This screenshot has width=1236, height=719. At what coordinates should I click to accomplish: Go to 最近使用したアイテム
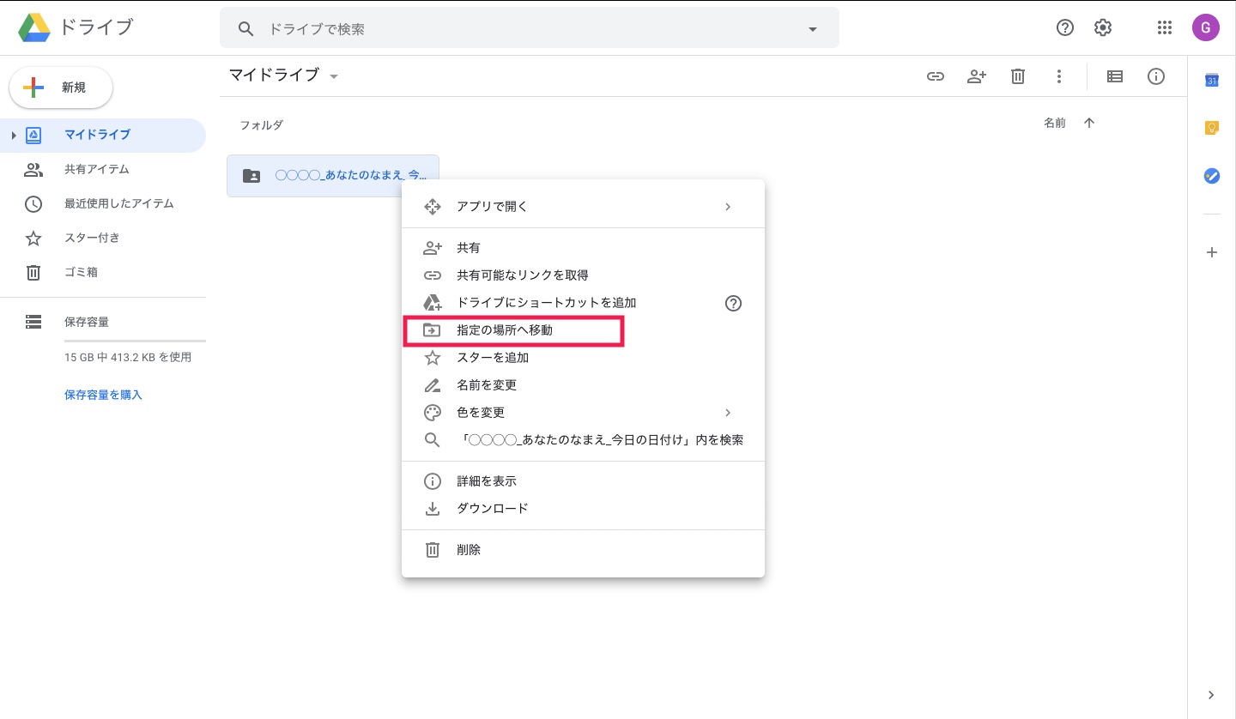point(103,203)
